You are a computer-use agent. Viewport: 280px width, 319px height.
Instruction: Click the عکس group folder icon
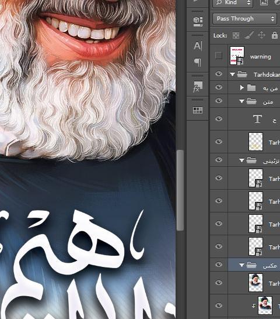[251, 265]
